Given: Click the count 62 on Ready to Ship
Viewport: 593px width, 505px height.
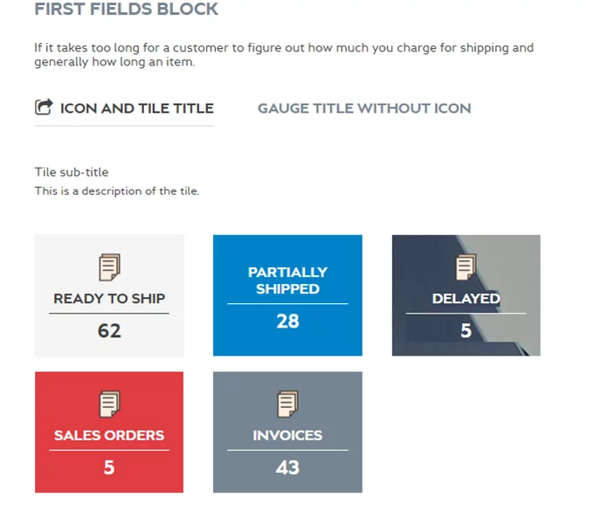Looking at the screenshot, I should click(x=109, y=331).
